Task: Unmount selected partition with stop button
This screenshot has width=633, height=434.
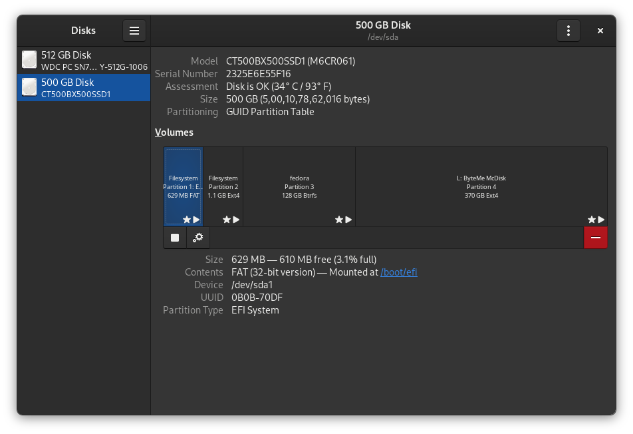Action: (175, 238)
